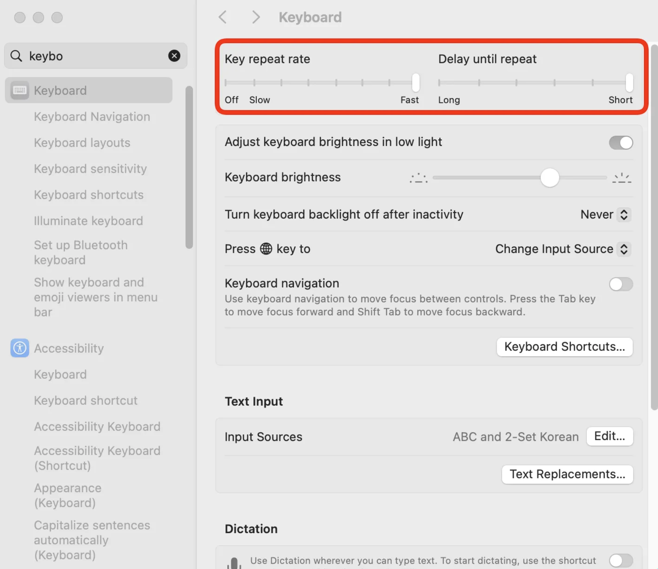Open the Keyboard Shortcuts button

coord(564,347)
